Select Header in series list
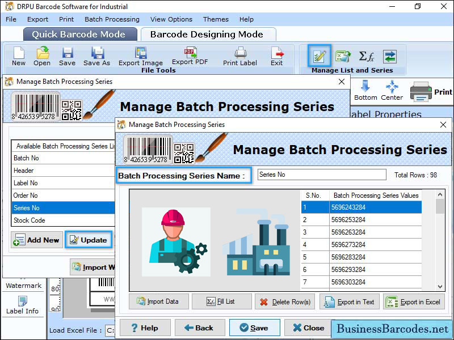454x340 pixels. click(63, 171)
